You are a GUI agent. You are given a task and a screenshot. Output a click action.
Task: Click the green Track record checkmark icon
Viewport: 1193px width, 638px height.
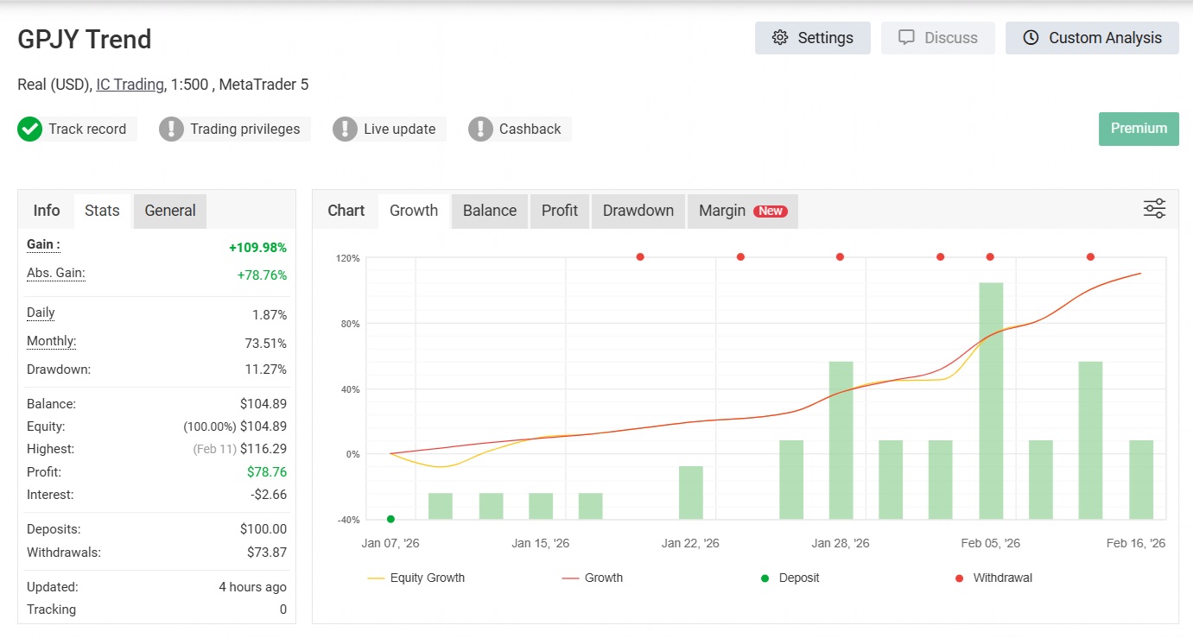click(29, 129)
